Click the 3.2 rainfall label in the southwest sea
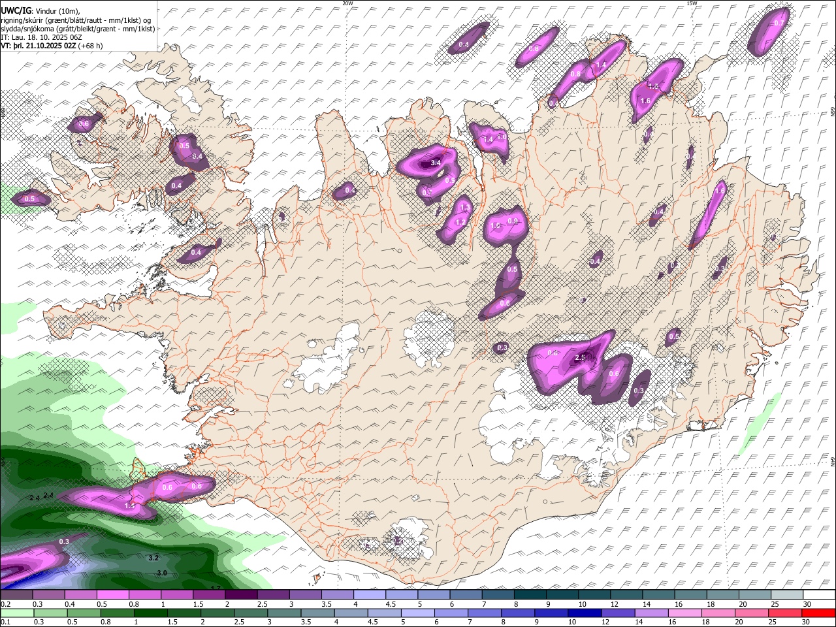836x627 pixels. [154, 558]
